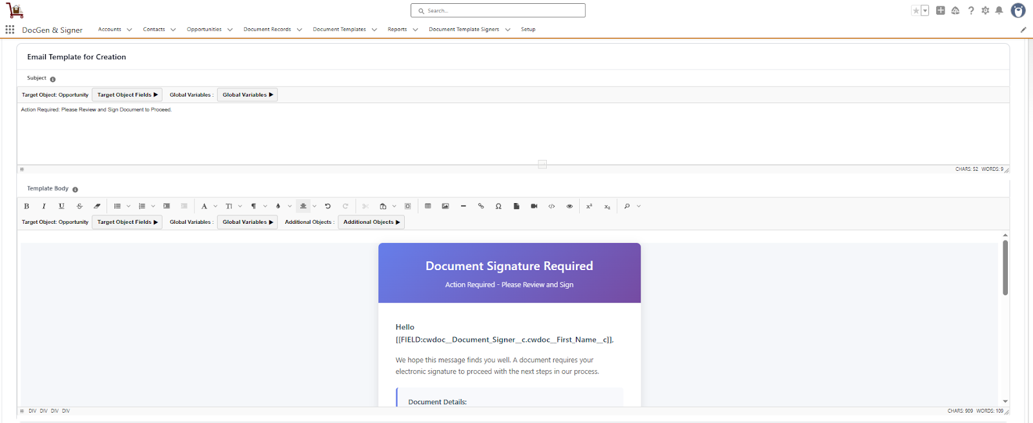Open Target Object Fields under Subject
Viewport: 1033px width, 423px height.
click(127, 95)
